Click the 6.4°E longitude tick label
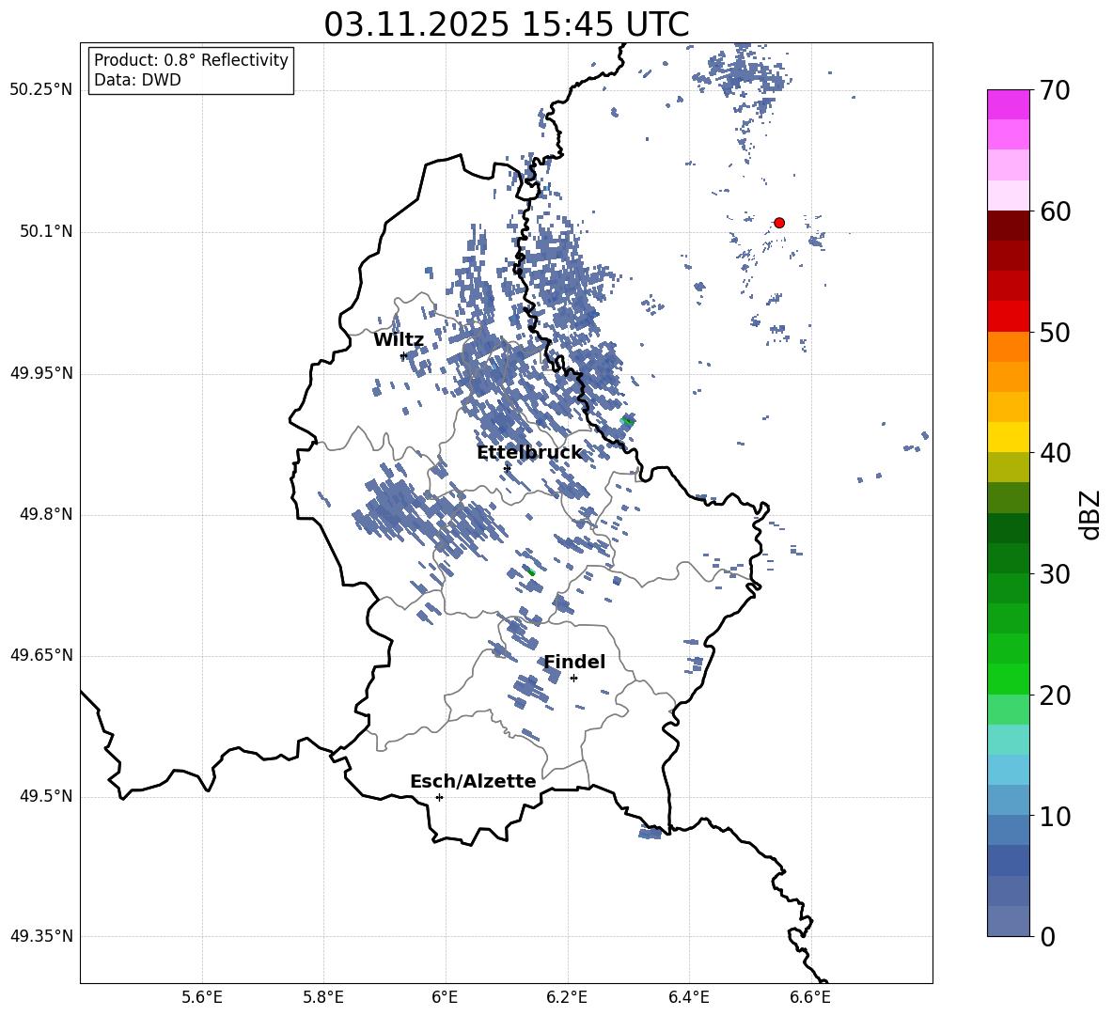The image size is (1113, 1016). (688, 997)
